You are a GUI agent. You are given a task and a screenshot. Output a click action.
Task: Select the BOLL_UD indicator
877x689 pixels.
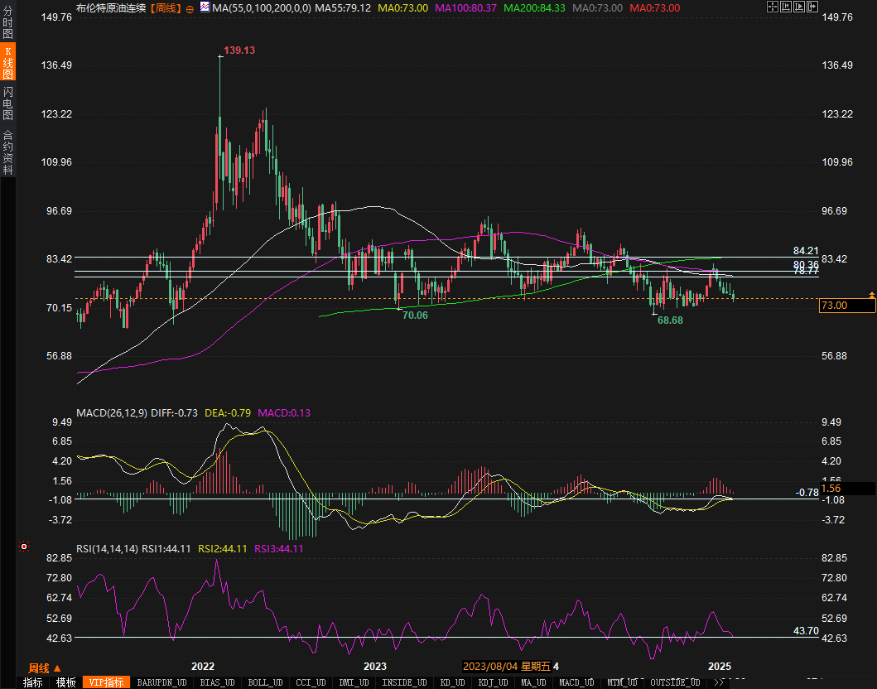pos(265,682)
